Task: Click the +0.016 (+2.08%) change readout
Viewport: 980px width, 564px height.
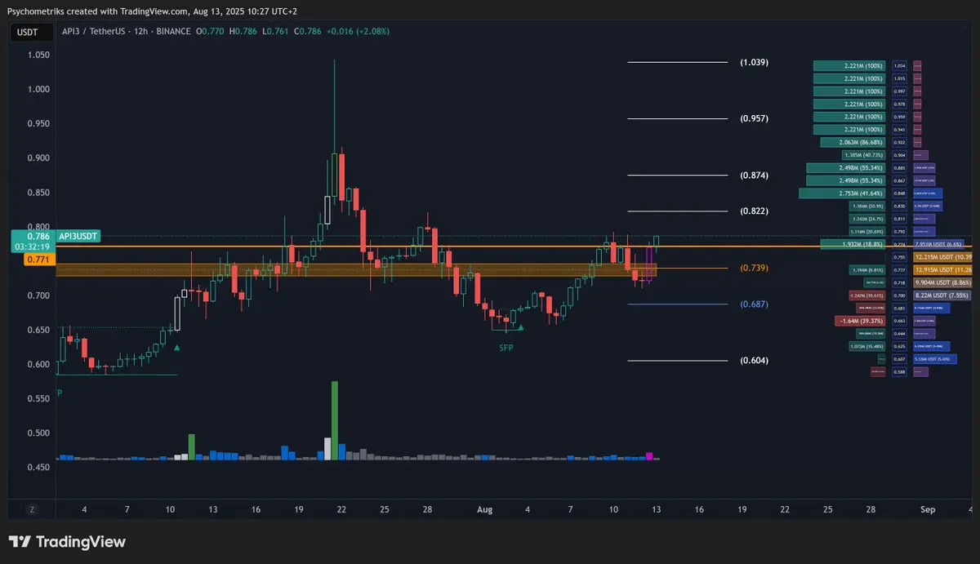Action: point(358,31)
